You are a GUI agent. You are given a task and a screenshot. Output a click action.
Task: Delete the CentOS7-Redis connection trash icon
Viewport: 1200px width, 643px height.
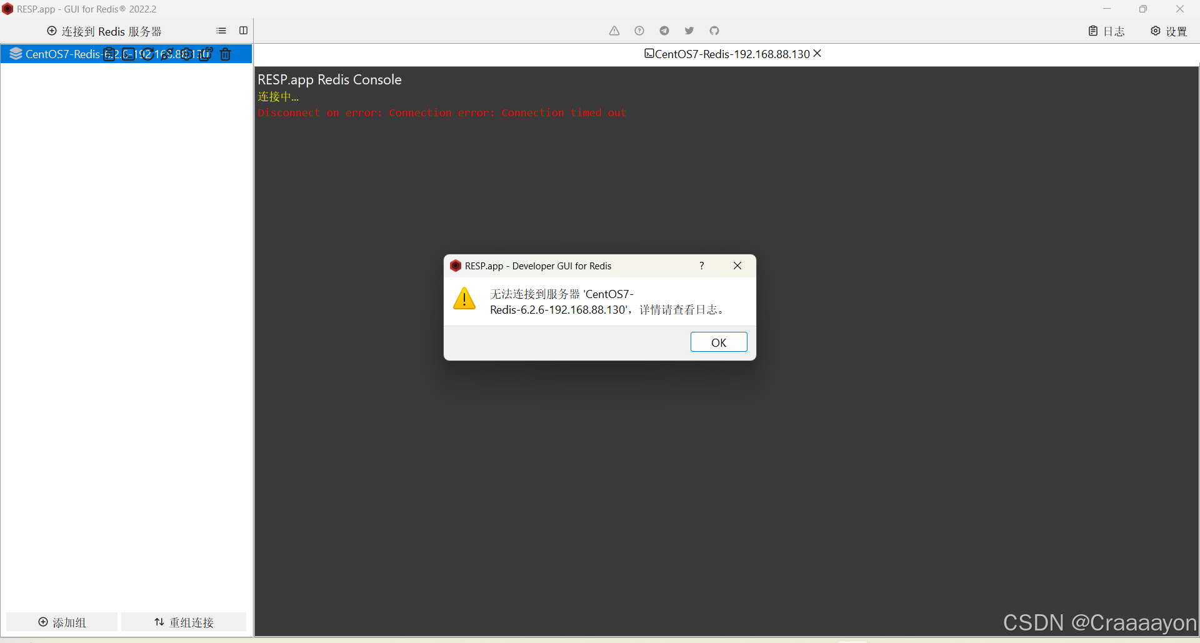225,54
